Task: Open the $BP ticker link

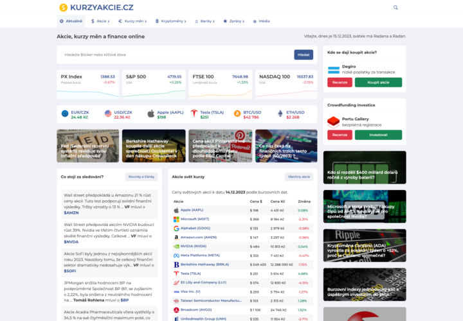Action: (125, 300)
